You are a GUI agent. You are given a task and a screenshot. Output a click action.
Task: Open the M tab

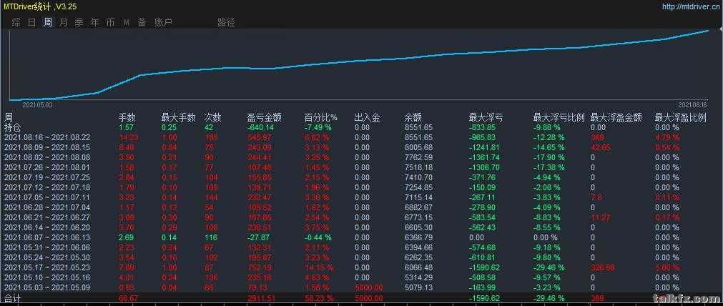(x=127, y=23)
